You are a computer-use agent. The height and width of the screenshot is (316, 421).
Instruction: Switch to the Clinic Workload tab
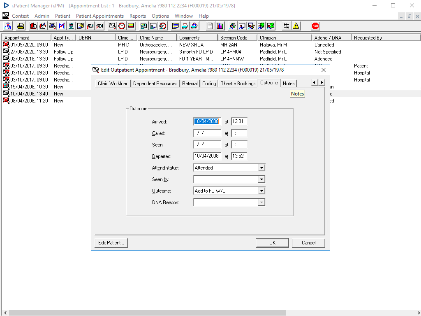[x=113, y=84]
